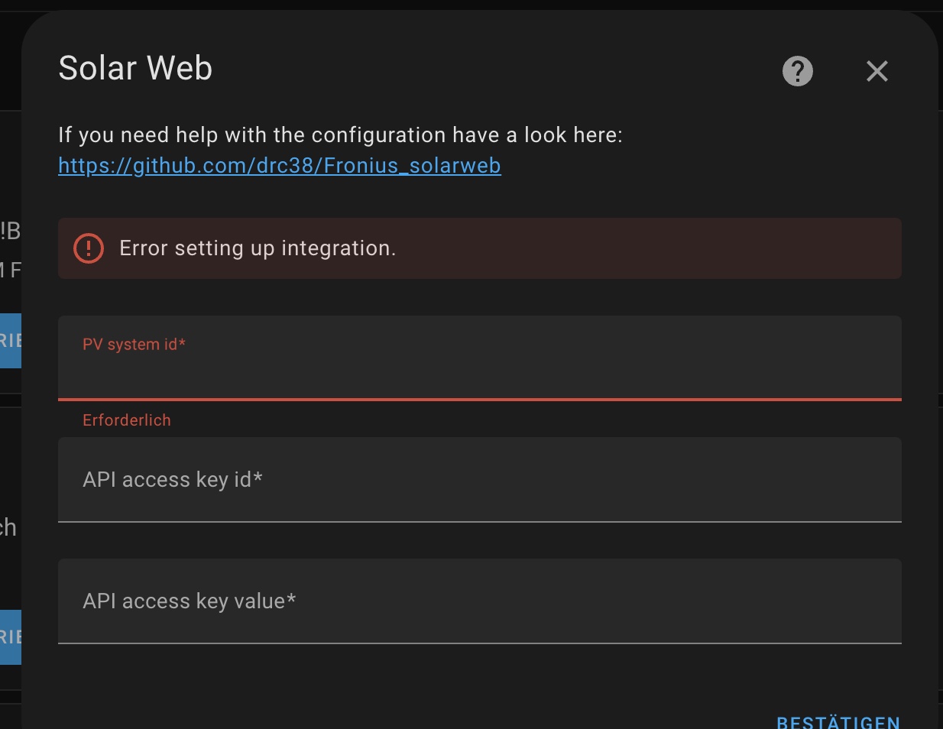Select the configuration help sentence
This screenshot has height=729, width=943.
click(340, 135)
